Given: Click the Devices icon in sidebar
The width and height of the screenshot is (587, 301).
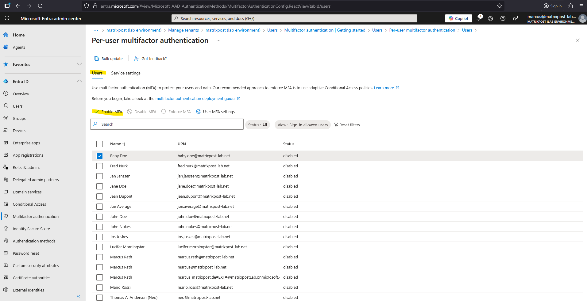Looking at the screenshot, I should click(6, 131).
